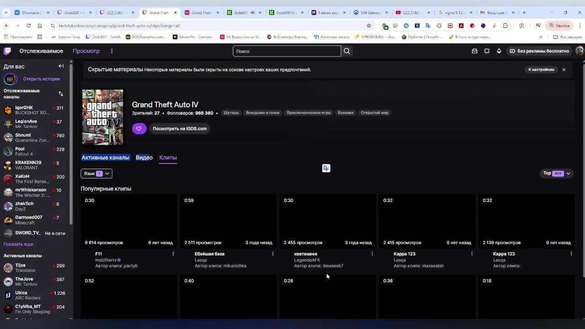Open the Grand Theft Auto IV box art

point(102,117)
